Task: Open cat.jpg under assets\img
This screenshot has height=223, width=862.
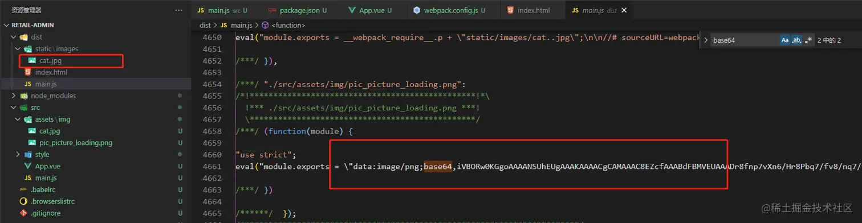Action: click(50, 131)
